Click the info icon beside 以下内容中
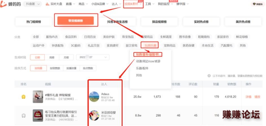Image resolution: width=266 pixels, height=126 pixels. coord(209,76)
